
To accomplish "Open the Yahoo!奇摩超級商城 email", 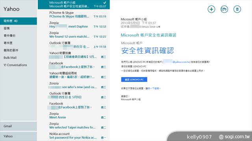I will pyautogui.click(x=74, y=75).
